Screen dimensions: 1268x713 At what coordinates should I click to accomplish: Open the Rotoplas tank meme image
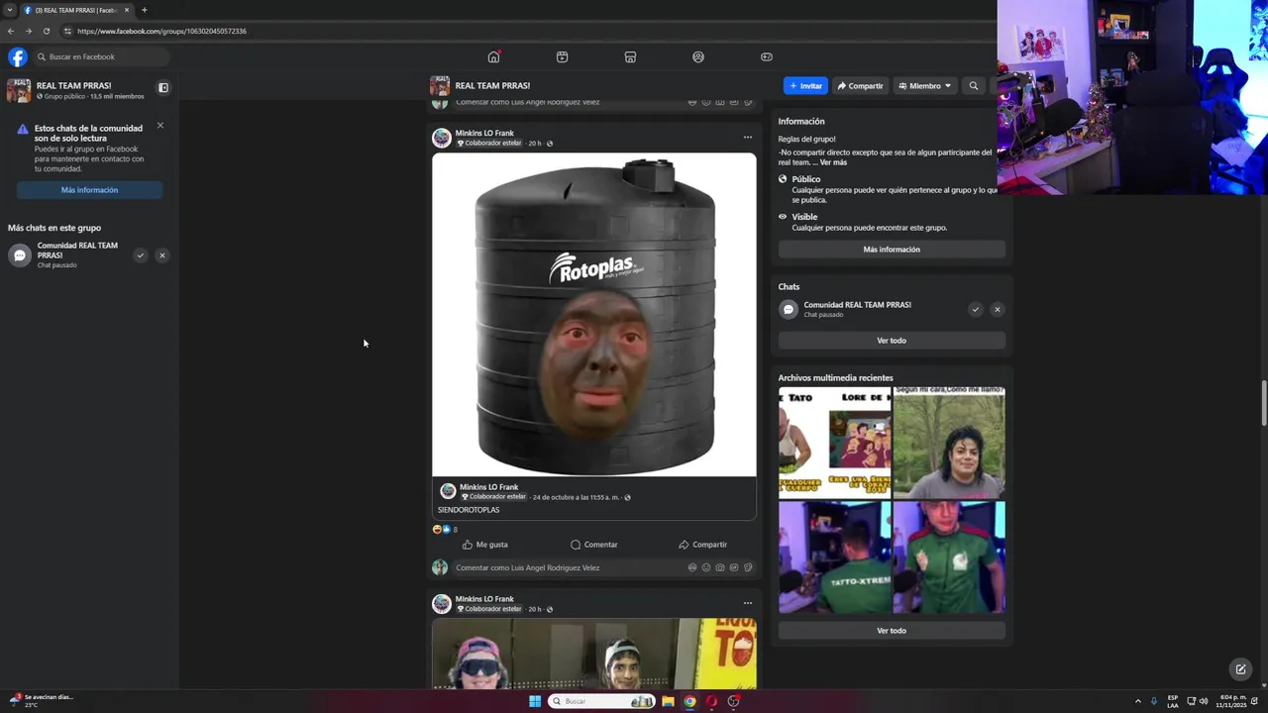(594, 315)
